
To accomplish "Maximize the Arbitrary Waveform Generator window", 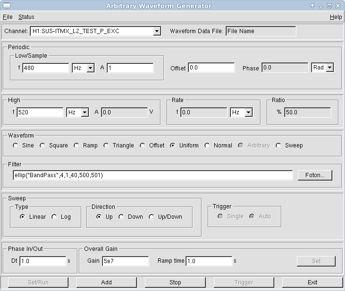I will (329, 6).
